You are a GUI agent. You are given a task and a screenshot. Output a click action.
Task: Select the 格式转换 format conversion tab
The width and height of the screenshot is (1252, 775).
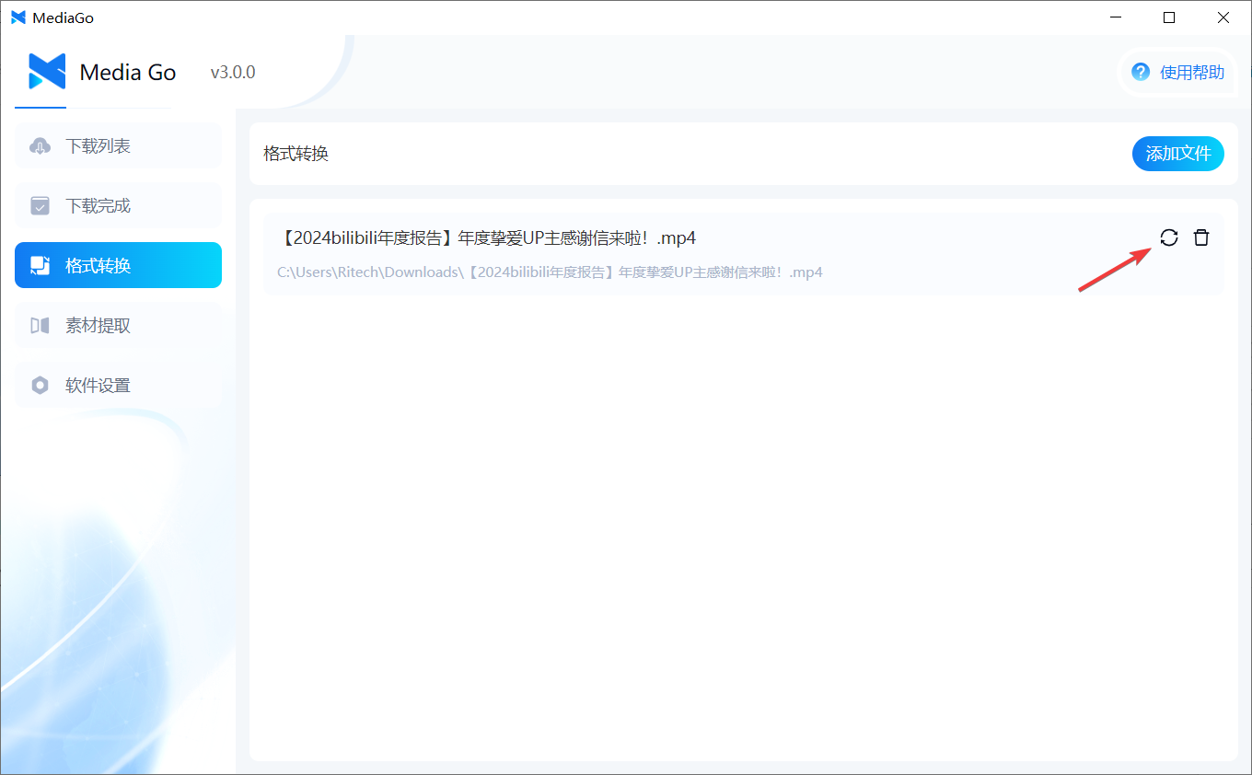pos(118,265)
